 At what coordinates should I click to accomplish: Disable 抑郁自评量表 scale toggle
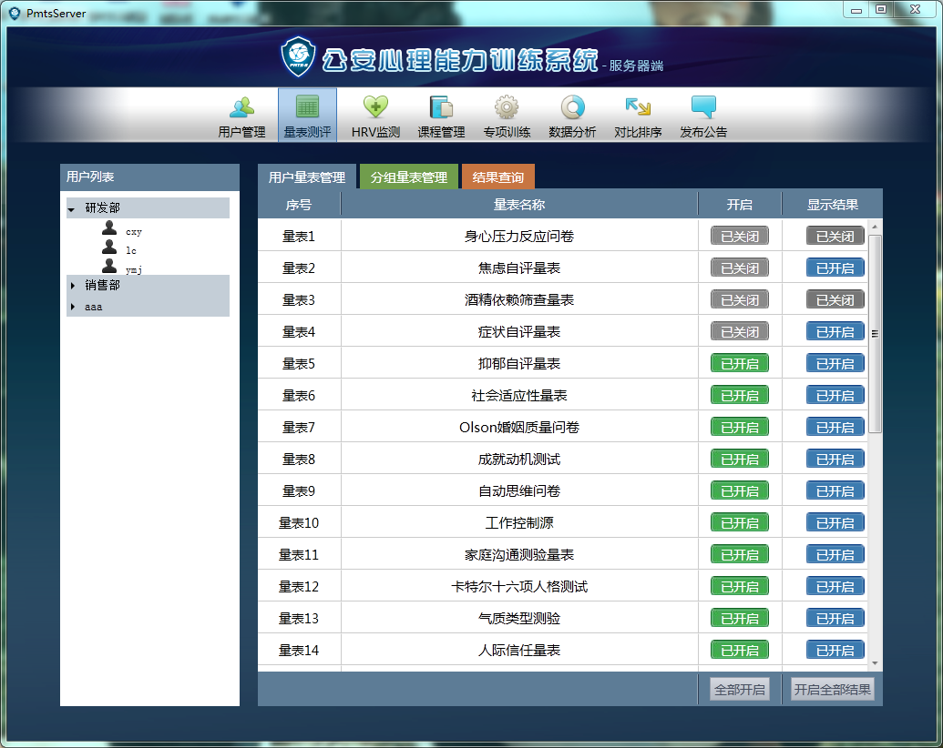(x=738, y=362)
